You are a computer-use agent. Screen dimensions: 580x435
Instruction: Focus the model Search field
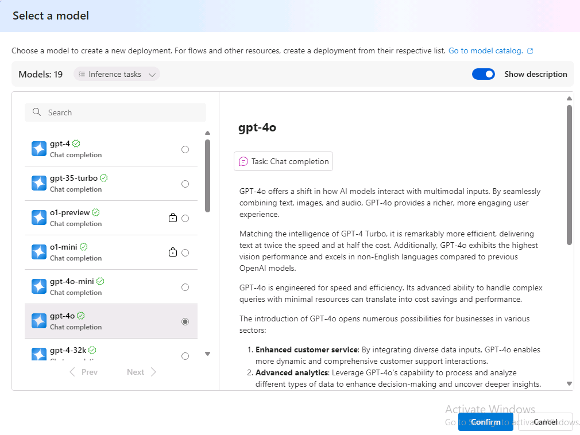(x=115, y=112)
